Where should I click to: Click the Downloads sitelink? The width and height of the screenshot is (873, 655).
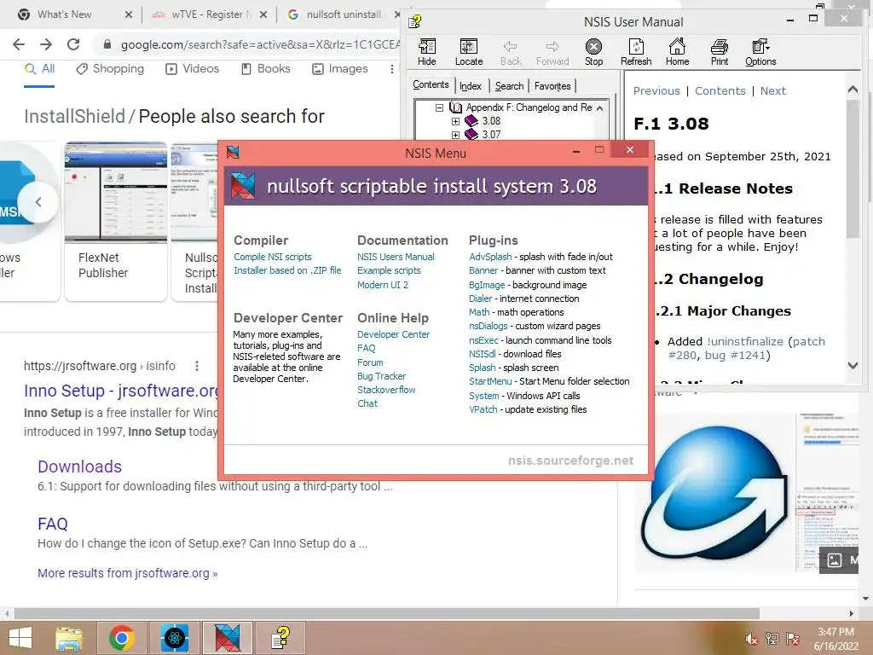tap(79, 467)
